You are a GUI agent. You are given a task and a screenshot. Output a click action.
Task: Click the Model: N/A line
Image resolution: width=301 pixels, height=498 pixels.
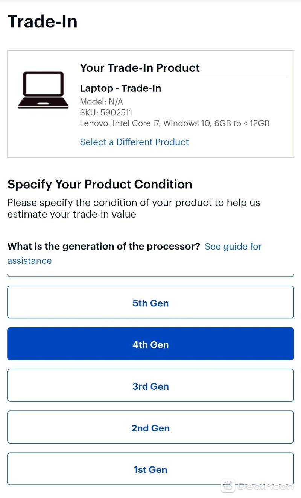coord(101,102)
